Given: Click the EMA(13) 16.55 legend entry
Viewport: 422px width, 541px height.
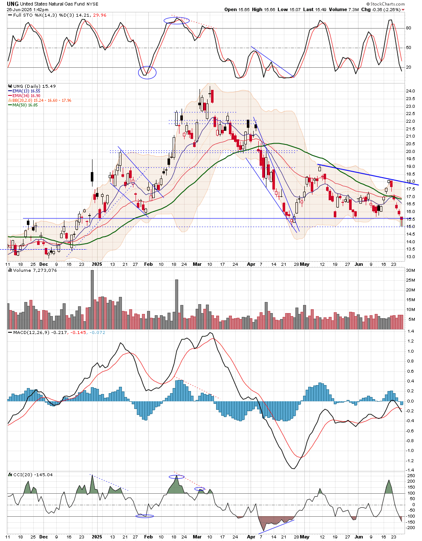Looking at the screenshot, I should pos(27,91).
